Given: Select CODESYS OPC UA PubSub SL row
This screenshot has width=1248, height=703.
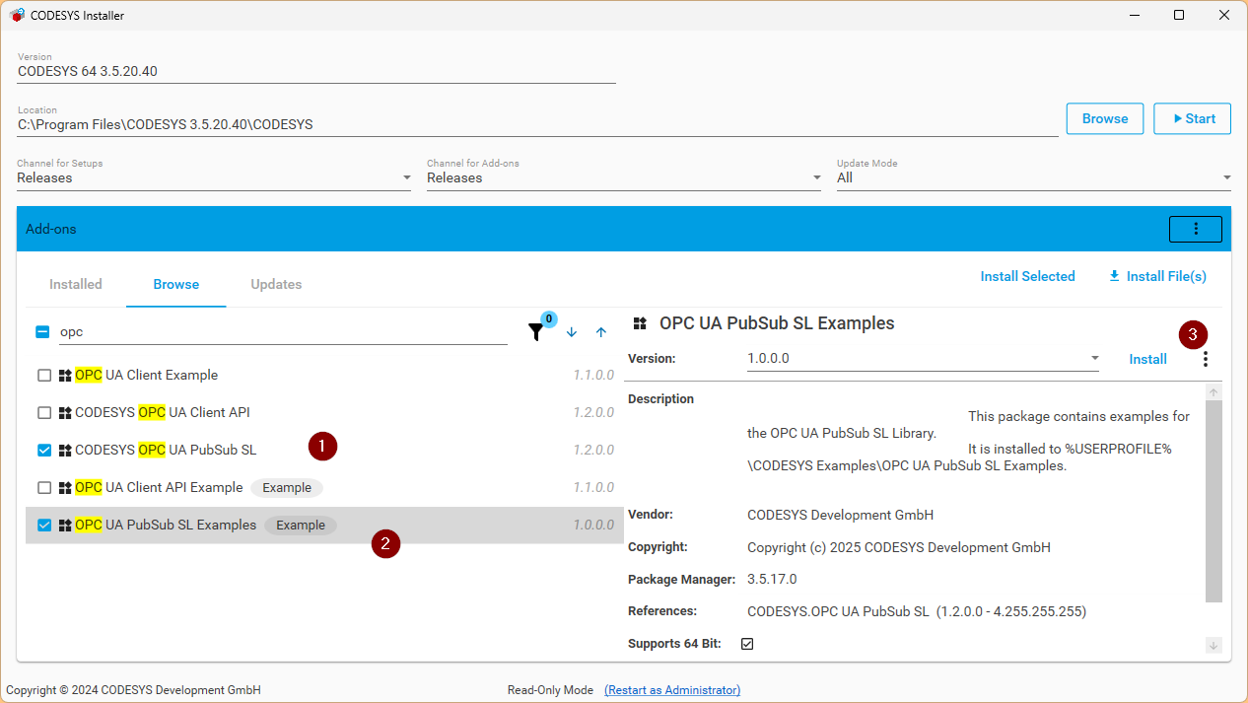Looking at the screenshot, I should point(324,451).
